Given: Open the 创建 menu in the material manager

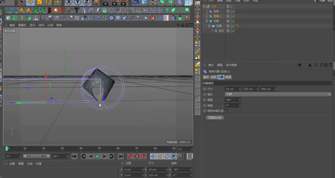Looking at the screenshot, I should [12, 163].
